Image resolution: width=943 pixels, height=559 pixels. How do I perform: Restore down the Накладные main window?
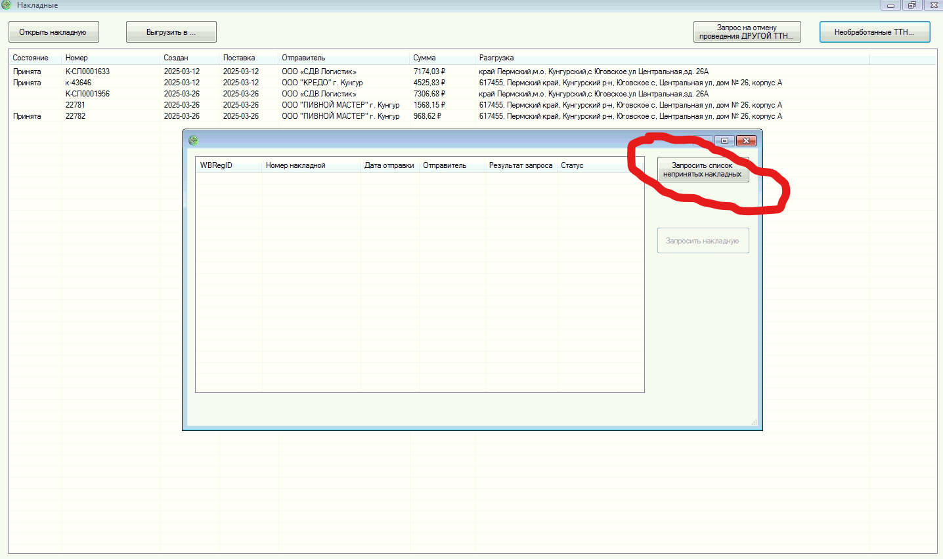[912, 5]
